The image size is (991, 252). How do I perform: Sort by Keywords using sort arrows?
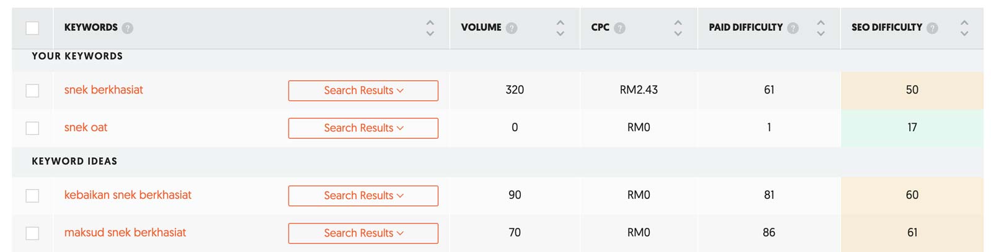point(430,28)
